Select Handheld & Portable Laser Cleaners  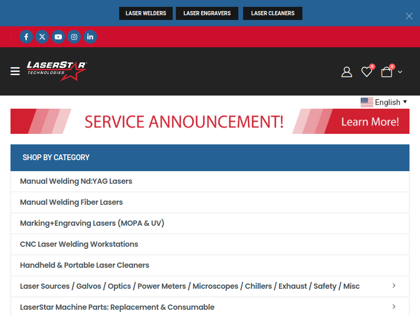pyautogui.click(x=210, y=265)
